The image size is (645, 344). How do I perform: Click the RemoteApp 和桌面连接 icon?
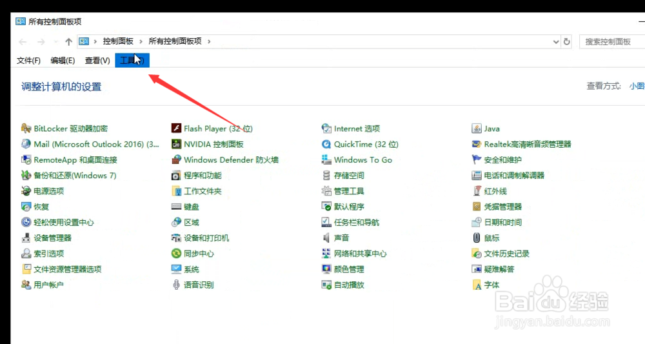[26, 159]
